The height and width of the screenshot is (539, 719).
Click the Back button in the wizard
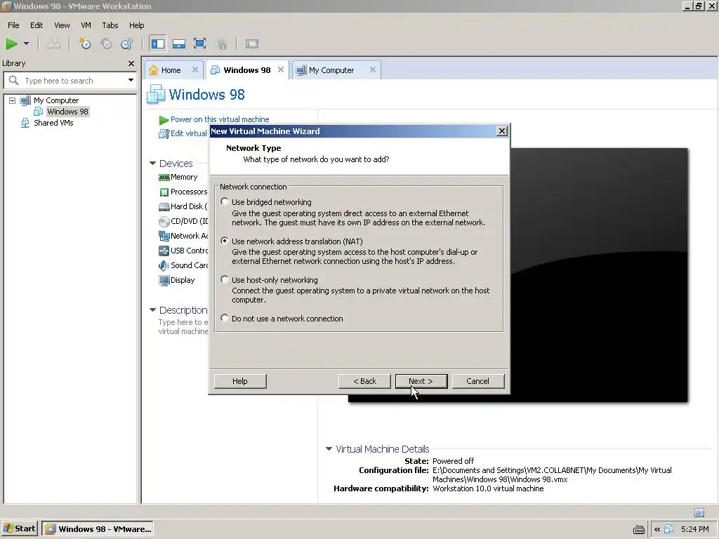coord(364,381)
